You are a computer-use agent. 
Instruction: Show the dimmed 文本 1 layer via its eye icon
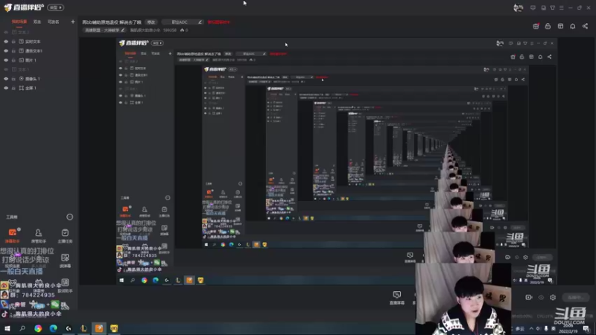click(6, 69)
